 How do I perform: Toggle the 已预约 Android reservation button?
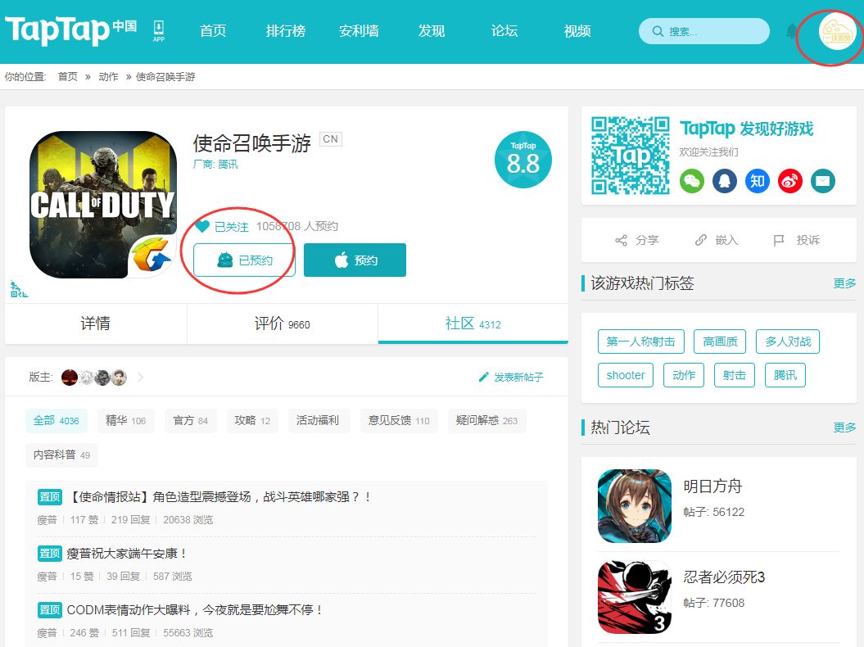[244, 260]
